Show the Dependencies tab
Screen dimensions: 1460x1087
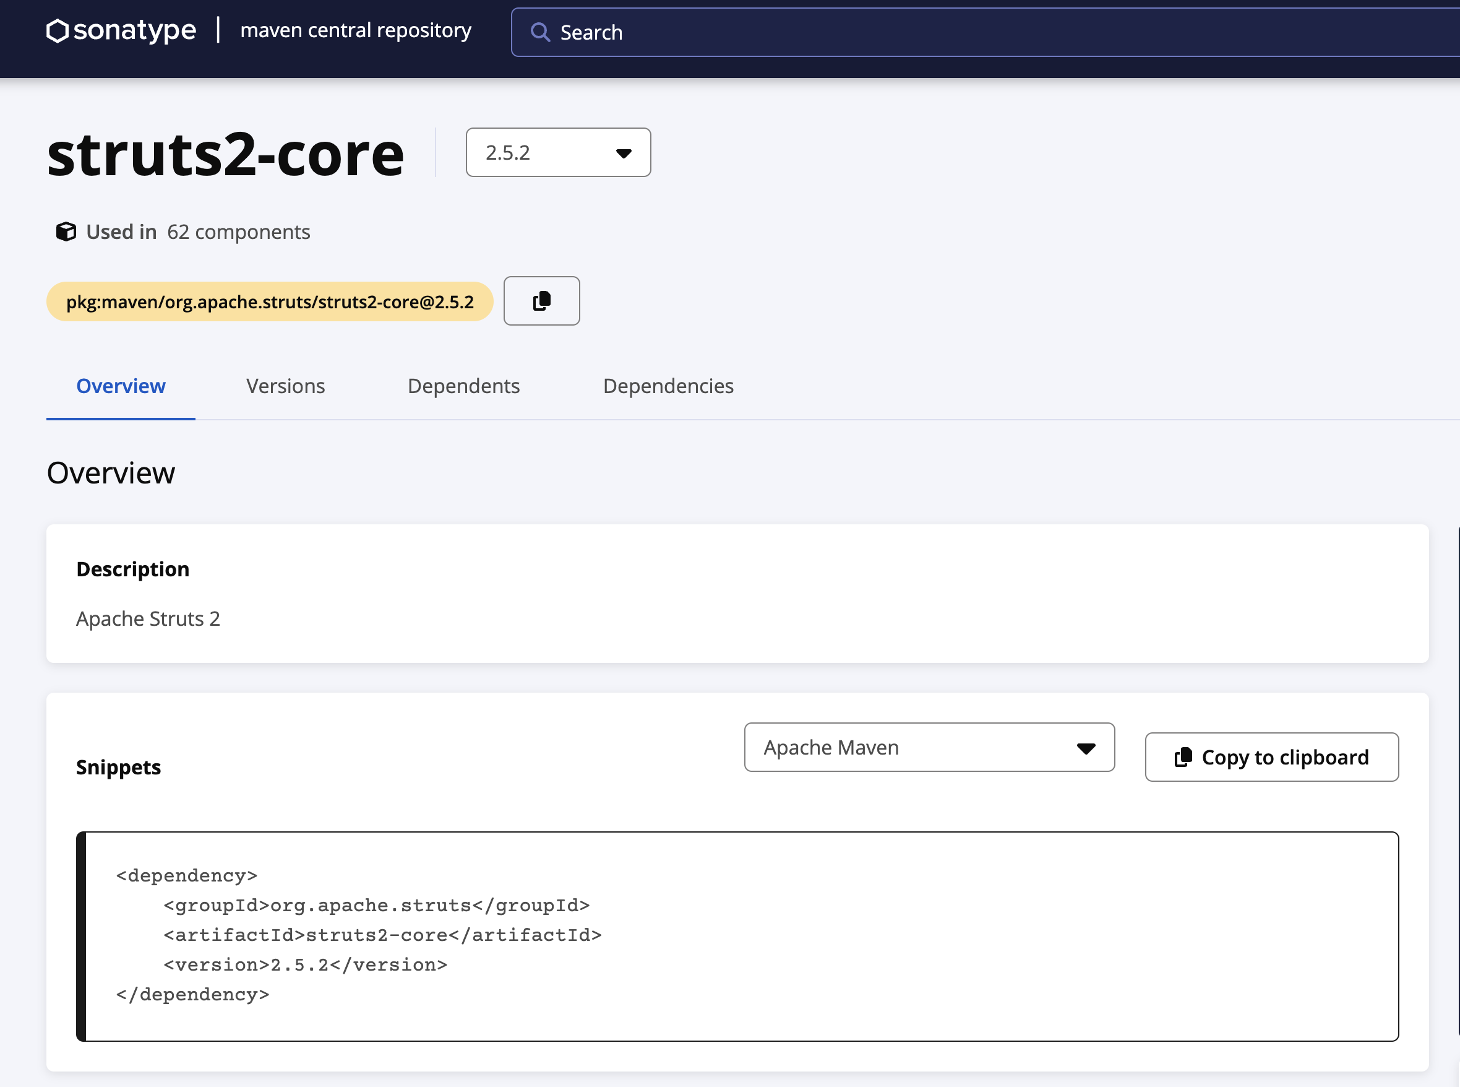coord(668,386)
